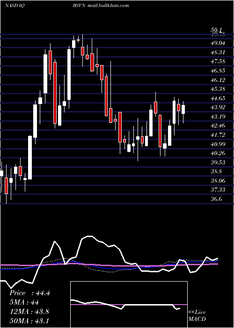Click the 43.19 price axis label
Screen dimensions: 234x328
click(x=218, y=117)
